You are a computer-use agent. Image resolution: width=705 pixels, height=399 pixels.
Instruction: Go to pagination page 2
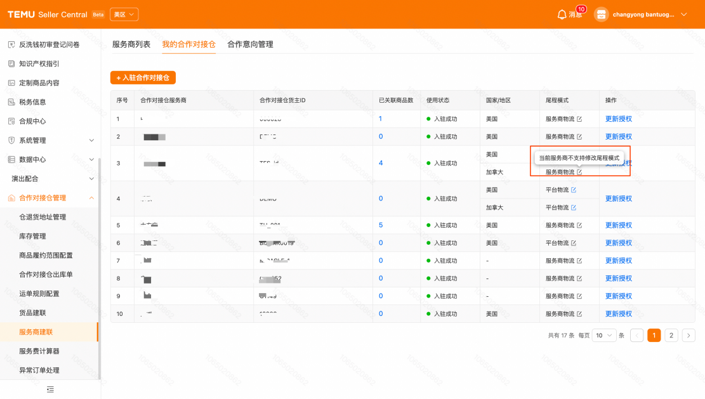[671, 335]
